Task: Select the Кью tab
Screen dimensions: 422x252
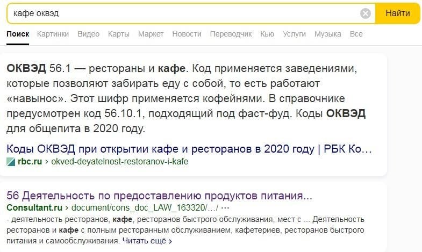Action: [267, 34]
